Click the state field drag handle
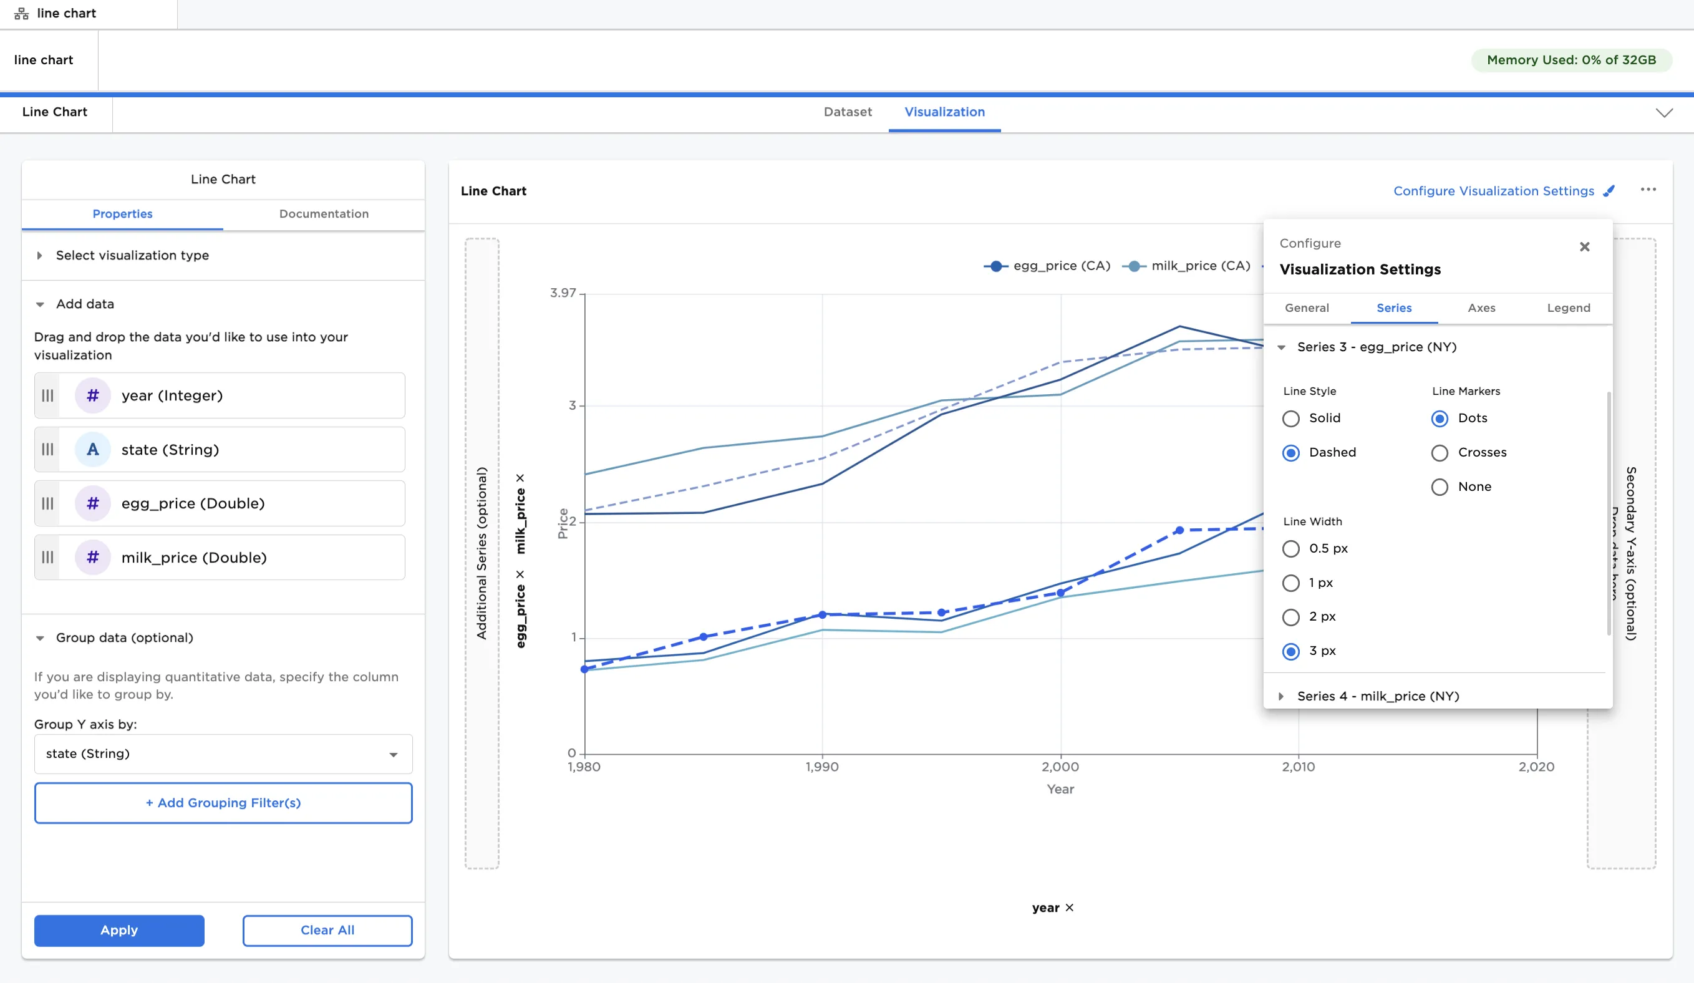The image size is (1694, 983). pyautogui.click(x=47, y=449)
